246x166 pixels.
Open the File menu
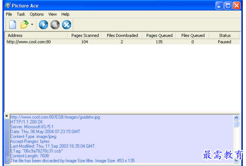[9, 14]
